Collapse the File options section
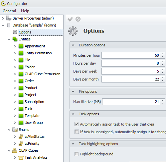The height and width of the screenshot is (162, 166). point(73,91)
